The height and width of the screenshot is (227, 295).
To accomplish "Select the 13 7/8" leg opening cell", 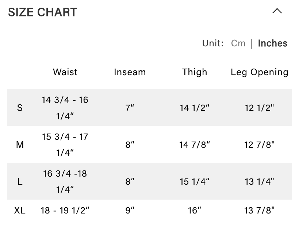I will (259, 210).
